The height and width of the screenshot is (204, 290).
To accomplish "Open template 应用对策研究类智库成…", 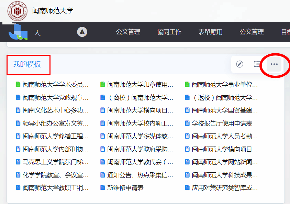I will pyautogui.click(x=225, y=188).
